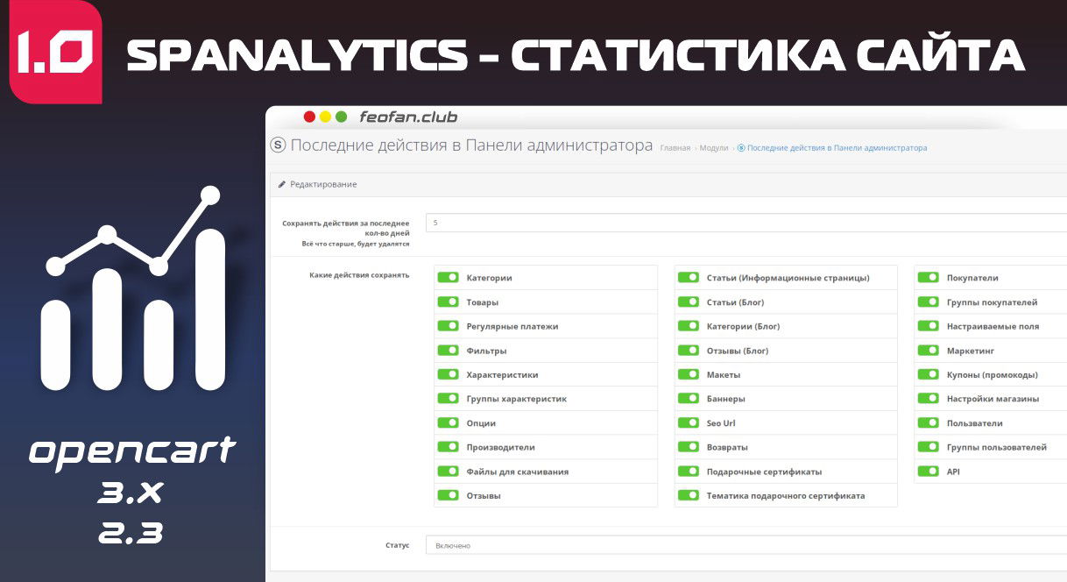Click the red window dot
This screenshot has height=582, width=1067.
coord(309,117)
